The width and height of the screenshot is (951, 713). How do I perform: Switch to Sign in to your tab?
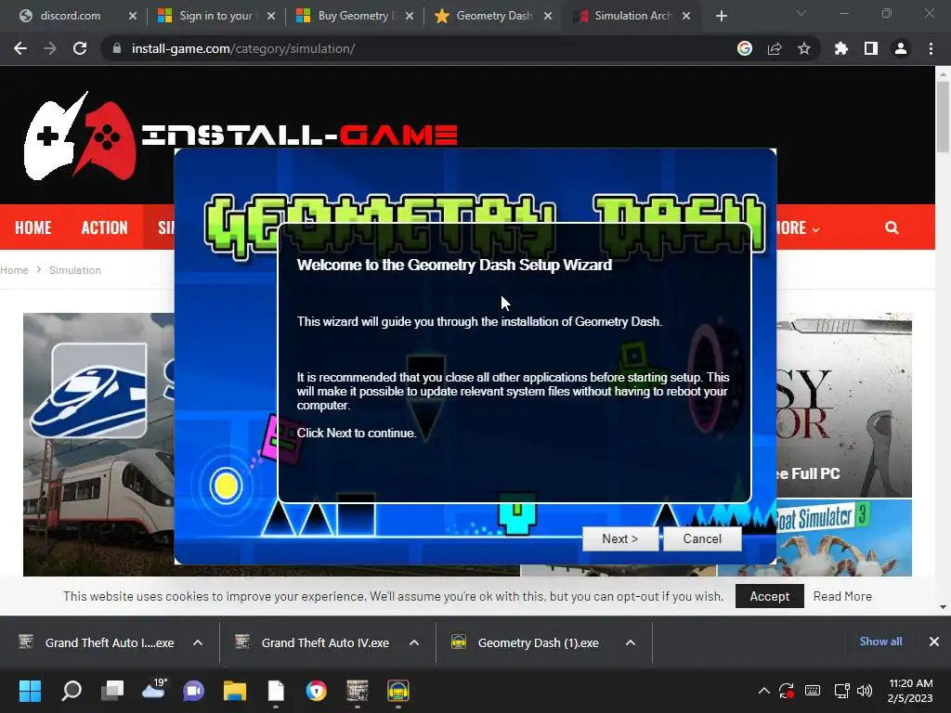click(215, 16)
